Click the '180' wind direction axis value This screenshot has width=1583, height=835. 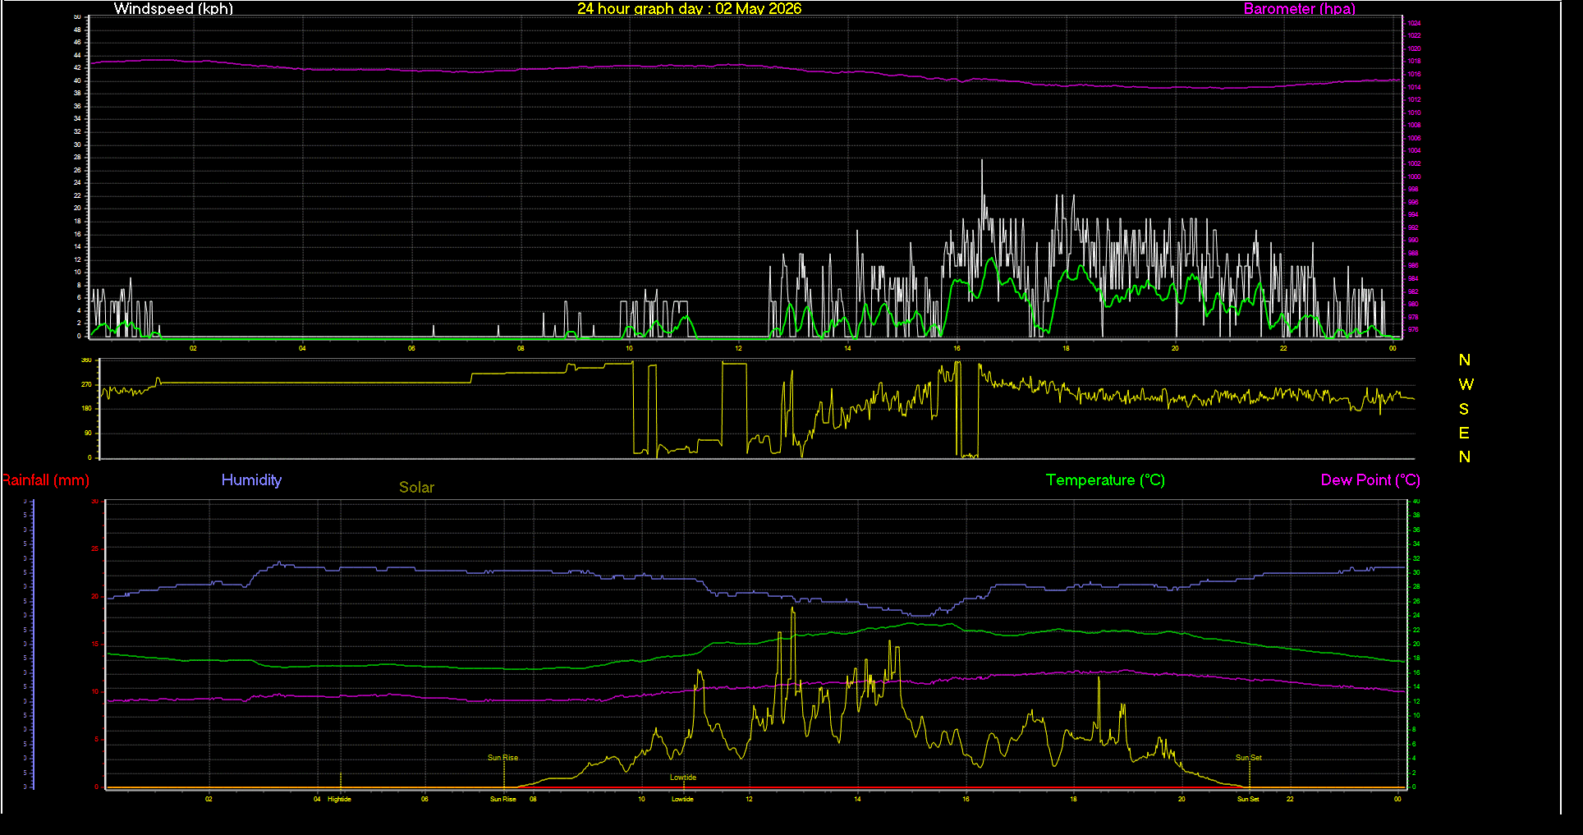[86, 408]
